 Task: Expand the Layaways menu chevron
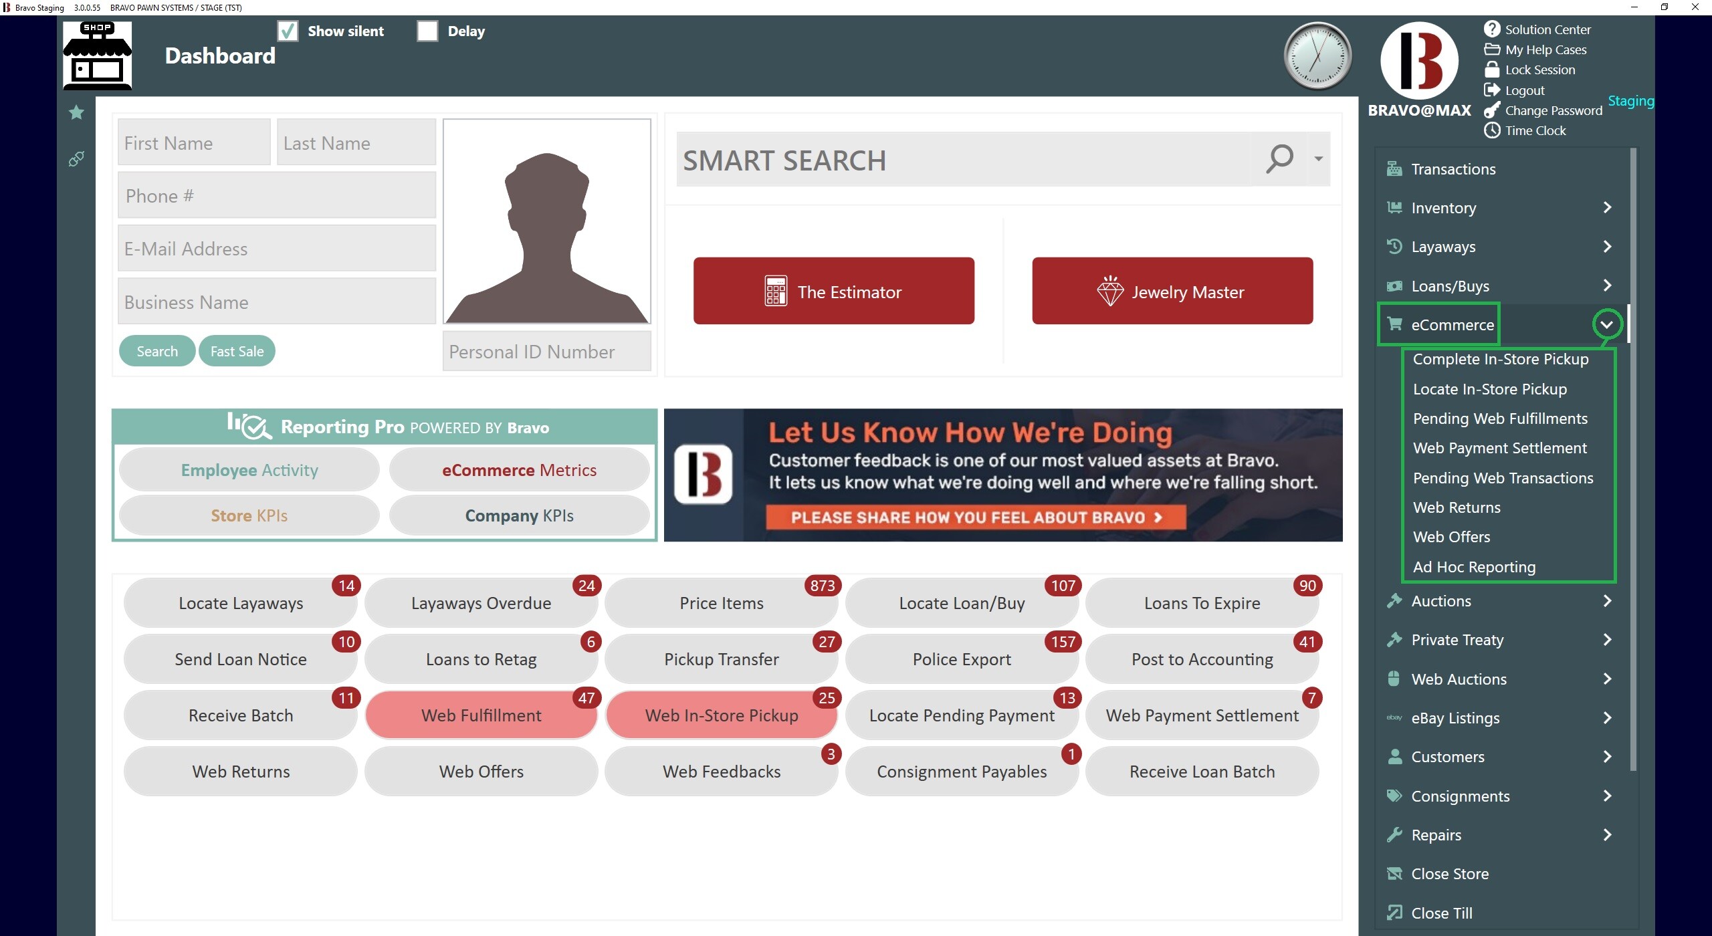point(1607,246)
